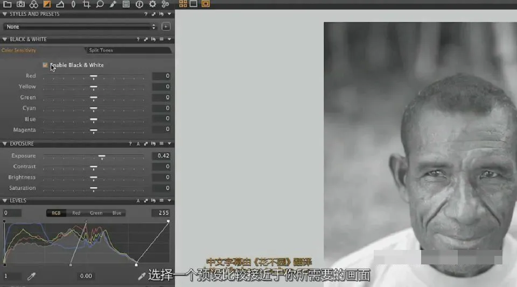
Task: Adjust the Exposure slider handle
Action: (x=102, y=156)
